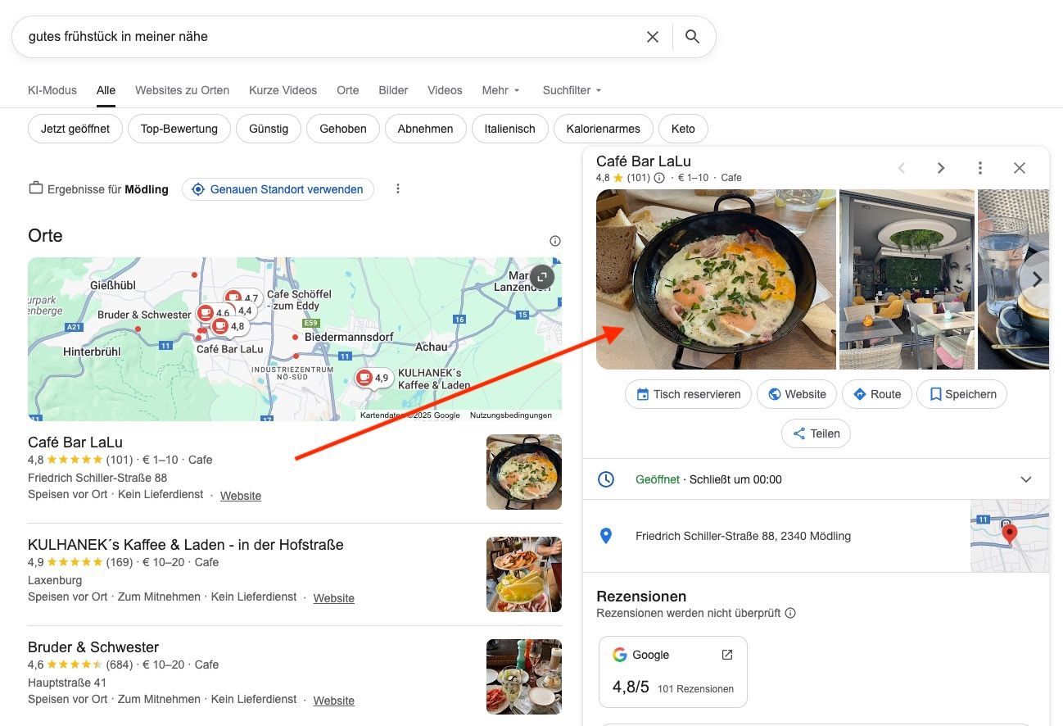Image resolution: width=1063 pixels, height=726 pixels.
Task: Open the Websites zu Orten tab
Action: coord(182,90)
